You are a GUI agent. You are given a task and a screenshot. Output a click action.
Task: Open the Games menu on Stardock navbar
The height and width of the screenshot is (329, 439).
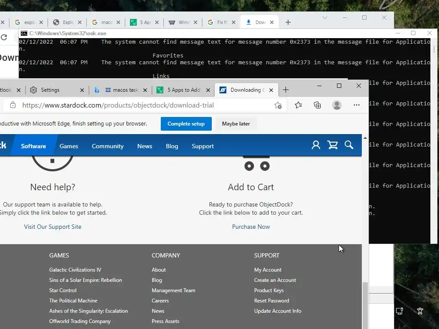tap(69, 146)
